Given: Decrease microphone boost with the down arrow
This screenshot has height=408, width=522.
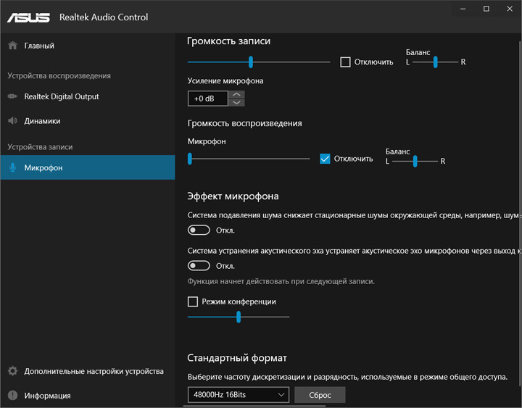Looking at the screenshot, I should click(236, 102).
